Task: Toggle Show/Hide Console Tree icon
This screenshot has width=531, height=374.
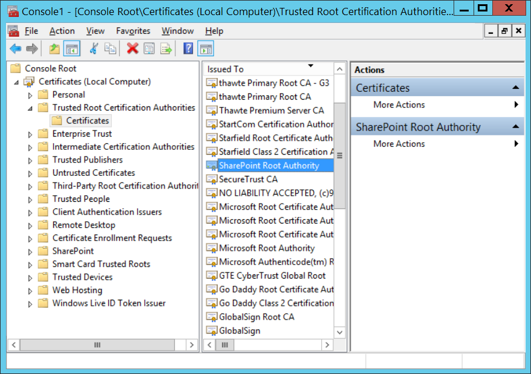Action: point(72,49)
